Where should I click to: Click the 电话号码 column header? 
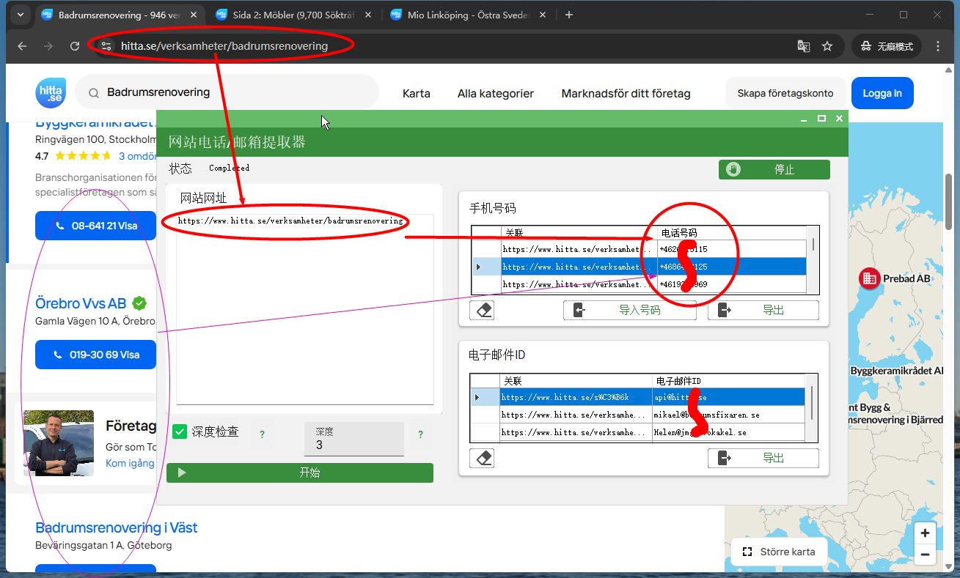tap(732, 233)
